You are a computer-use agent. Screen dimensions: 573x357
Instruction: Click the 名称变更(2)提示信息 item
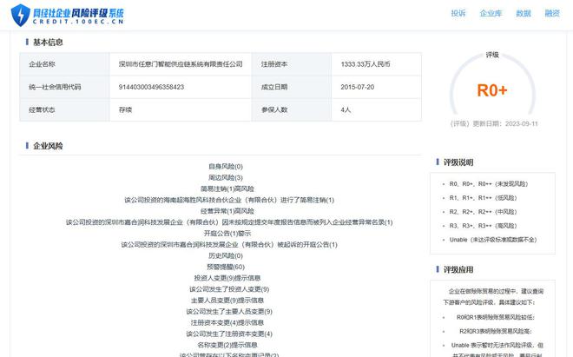pos(227,345)
